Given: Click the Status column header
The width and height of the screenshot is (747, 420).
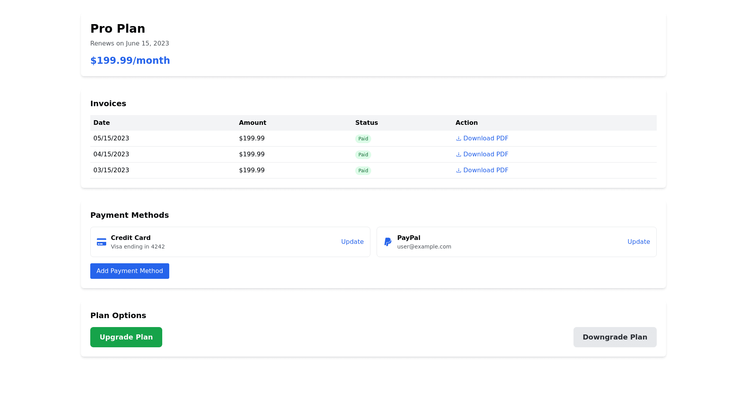Looking at the screenshot, I should click(366, 123).
